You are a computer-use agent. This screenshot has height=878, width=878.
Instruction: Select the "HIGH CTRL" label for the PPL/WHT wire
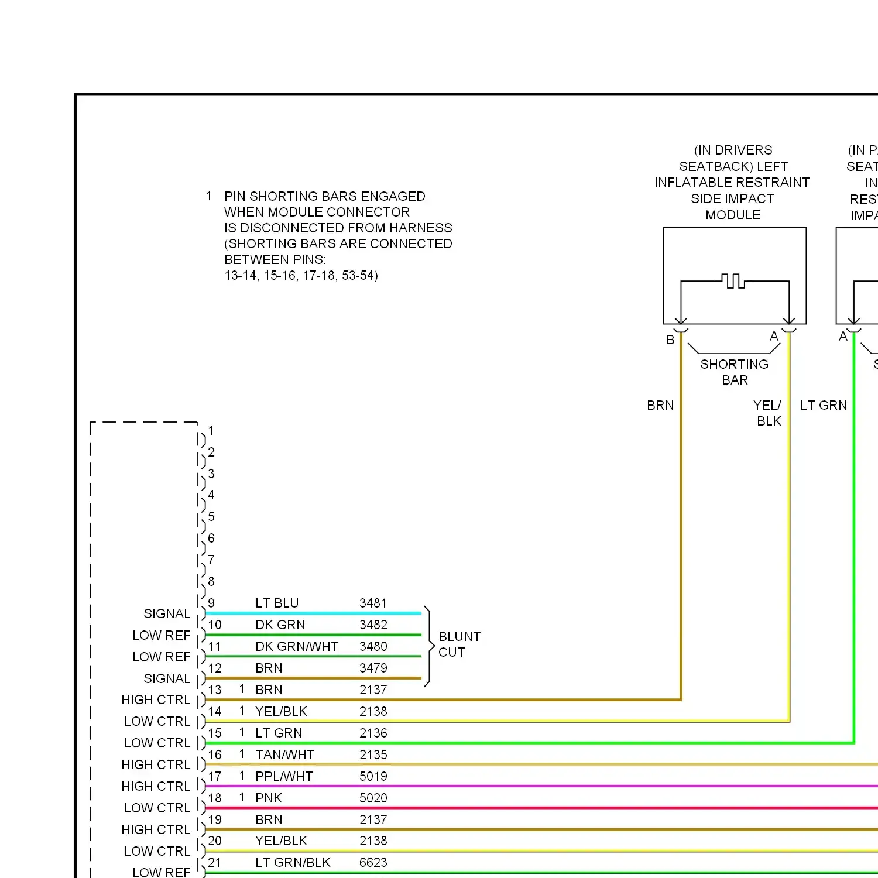click(156, 786)
